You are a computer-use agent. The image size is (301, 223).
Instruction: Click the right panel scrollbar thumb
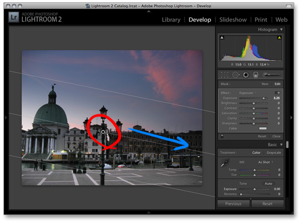pos(287,145)
